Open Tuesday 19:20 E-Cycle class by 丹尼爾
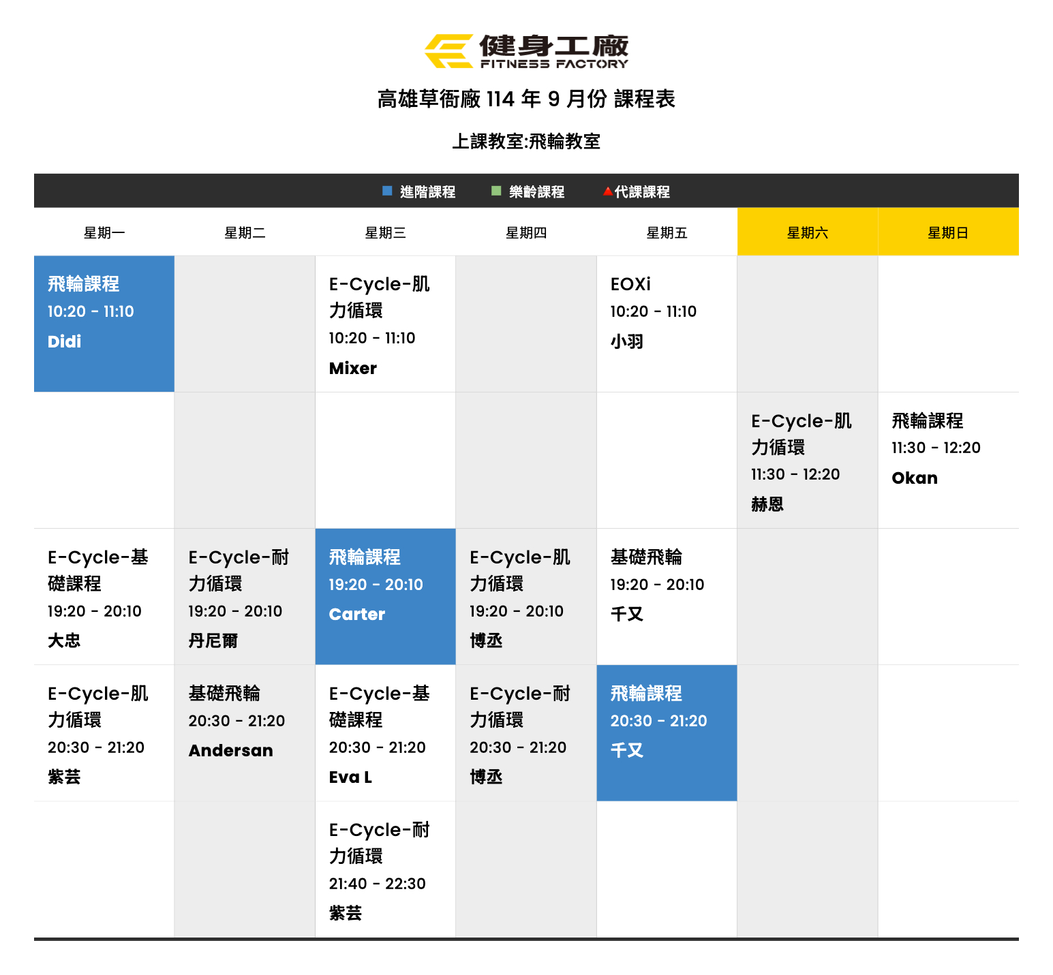The width and height of the screenshot is (1053, 975). (x=245, y=597)
